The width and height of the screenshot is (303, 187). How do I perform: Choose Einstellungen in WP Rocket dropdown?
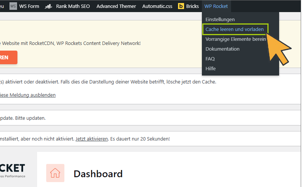(220, 20)
